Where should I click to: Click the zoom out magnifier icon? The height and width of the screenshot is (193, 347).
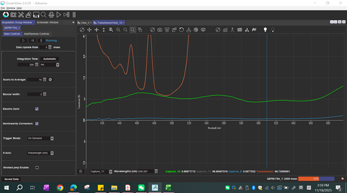[125, 30]
